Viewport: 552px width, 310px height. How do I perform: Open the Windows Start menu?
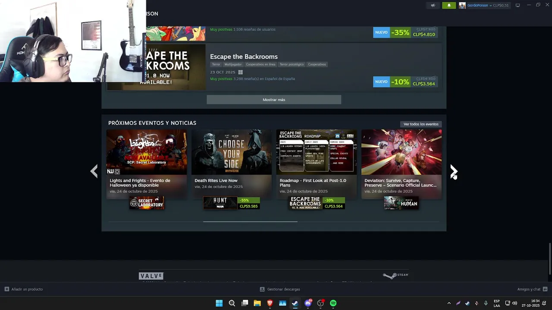point(219,303)
